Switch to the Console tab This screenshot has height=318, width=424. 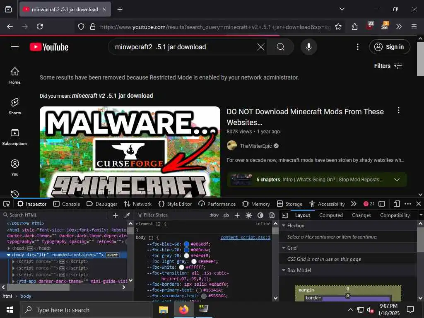[x=67, y=204]
